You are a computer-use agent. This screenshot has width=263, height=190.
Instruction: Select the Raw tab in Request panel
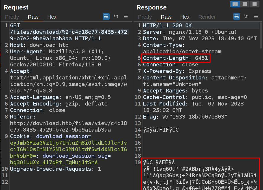pos(33,17)
